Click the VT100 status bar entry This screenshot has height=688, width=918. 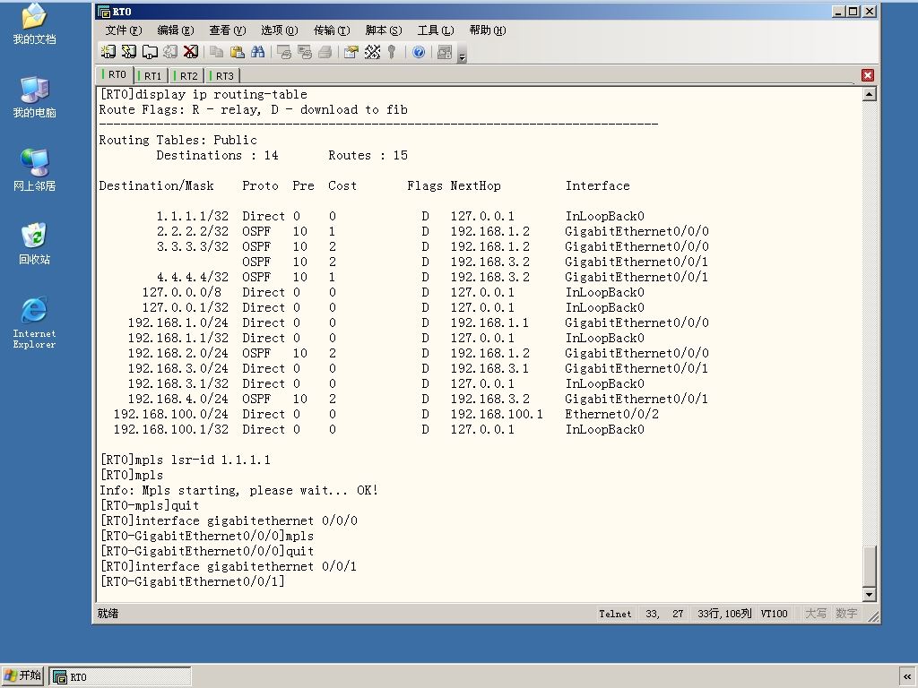(x=774, y=614)
